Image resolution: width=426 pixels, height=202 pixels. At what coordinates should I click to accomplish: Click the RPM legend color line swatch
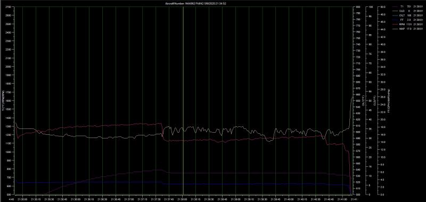(395, 24)
